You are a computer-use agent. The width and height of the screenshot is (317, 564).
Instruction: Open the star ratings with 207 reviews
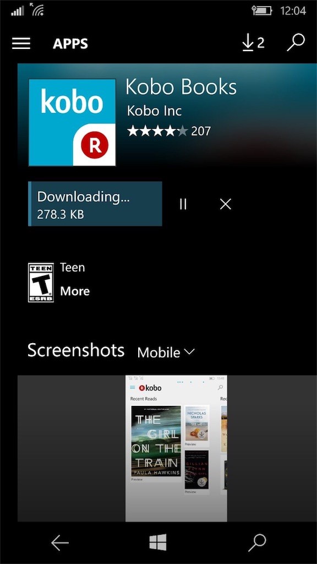pos(169,131)
